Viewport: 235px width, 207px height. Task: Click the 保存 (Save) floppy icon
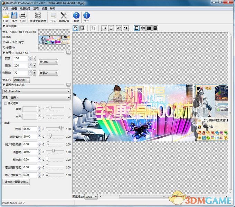point(14,17)
